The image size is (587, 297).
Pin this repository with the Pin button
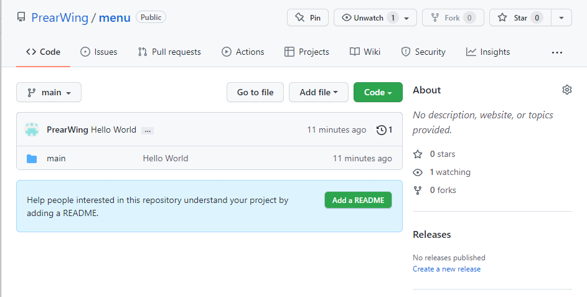(308, 17)
